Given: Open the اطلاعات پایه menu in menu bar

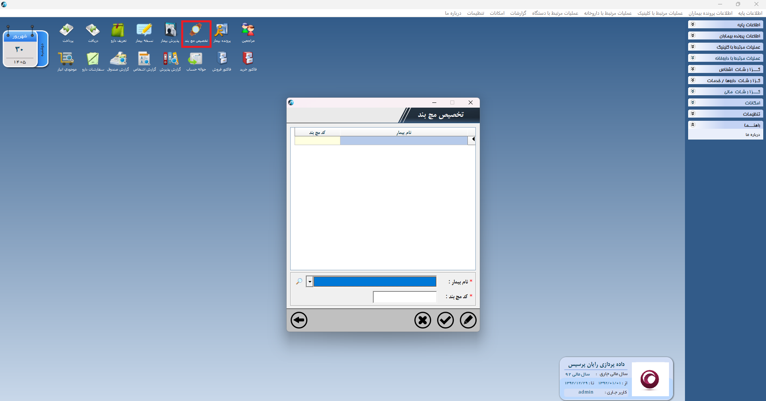Looking at the screenshot, I should pos(750,13).
